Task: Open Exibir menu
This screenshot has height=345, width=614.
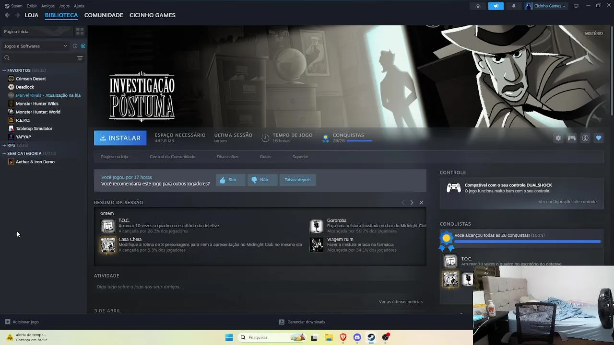Action: (x=32, y=6)
